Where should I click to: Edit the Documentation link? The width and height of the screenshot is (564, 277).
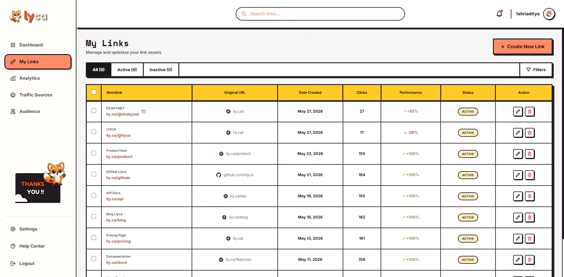pos(518,260)
